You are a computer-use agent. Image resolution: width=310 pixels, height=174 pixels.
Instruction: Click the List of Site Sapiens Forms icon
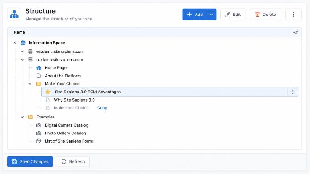(x=39, y=141)
